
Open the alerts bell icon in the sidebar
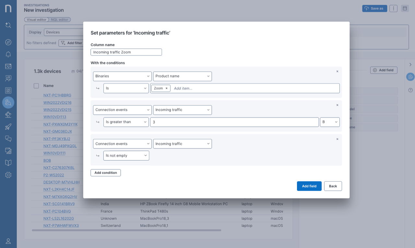[8, 54]
